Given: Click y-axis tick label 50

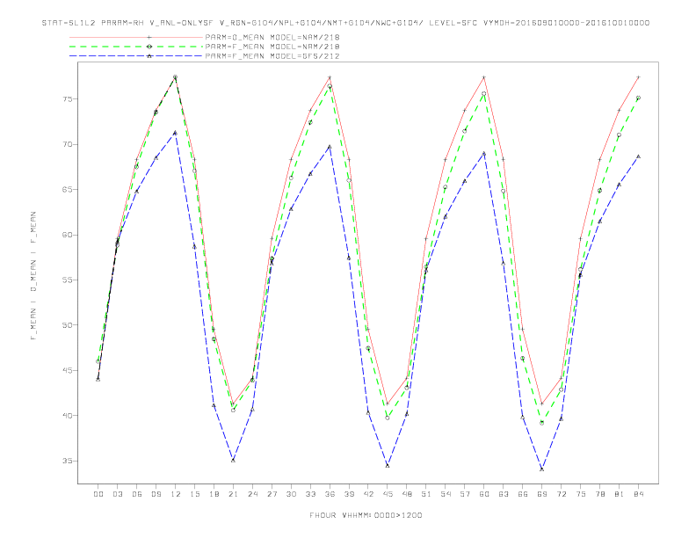Looking at the screenshot, I should (x=68, y=325).
